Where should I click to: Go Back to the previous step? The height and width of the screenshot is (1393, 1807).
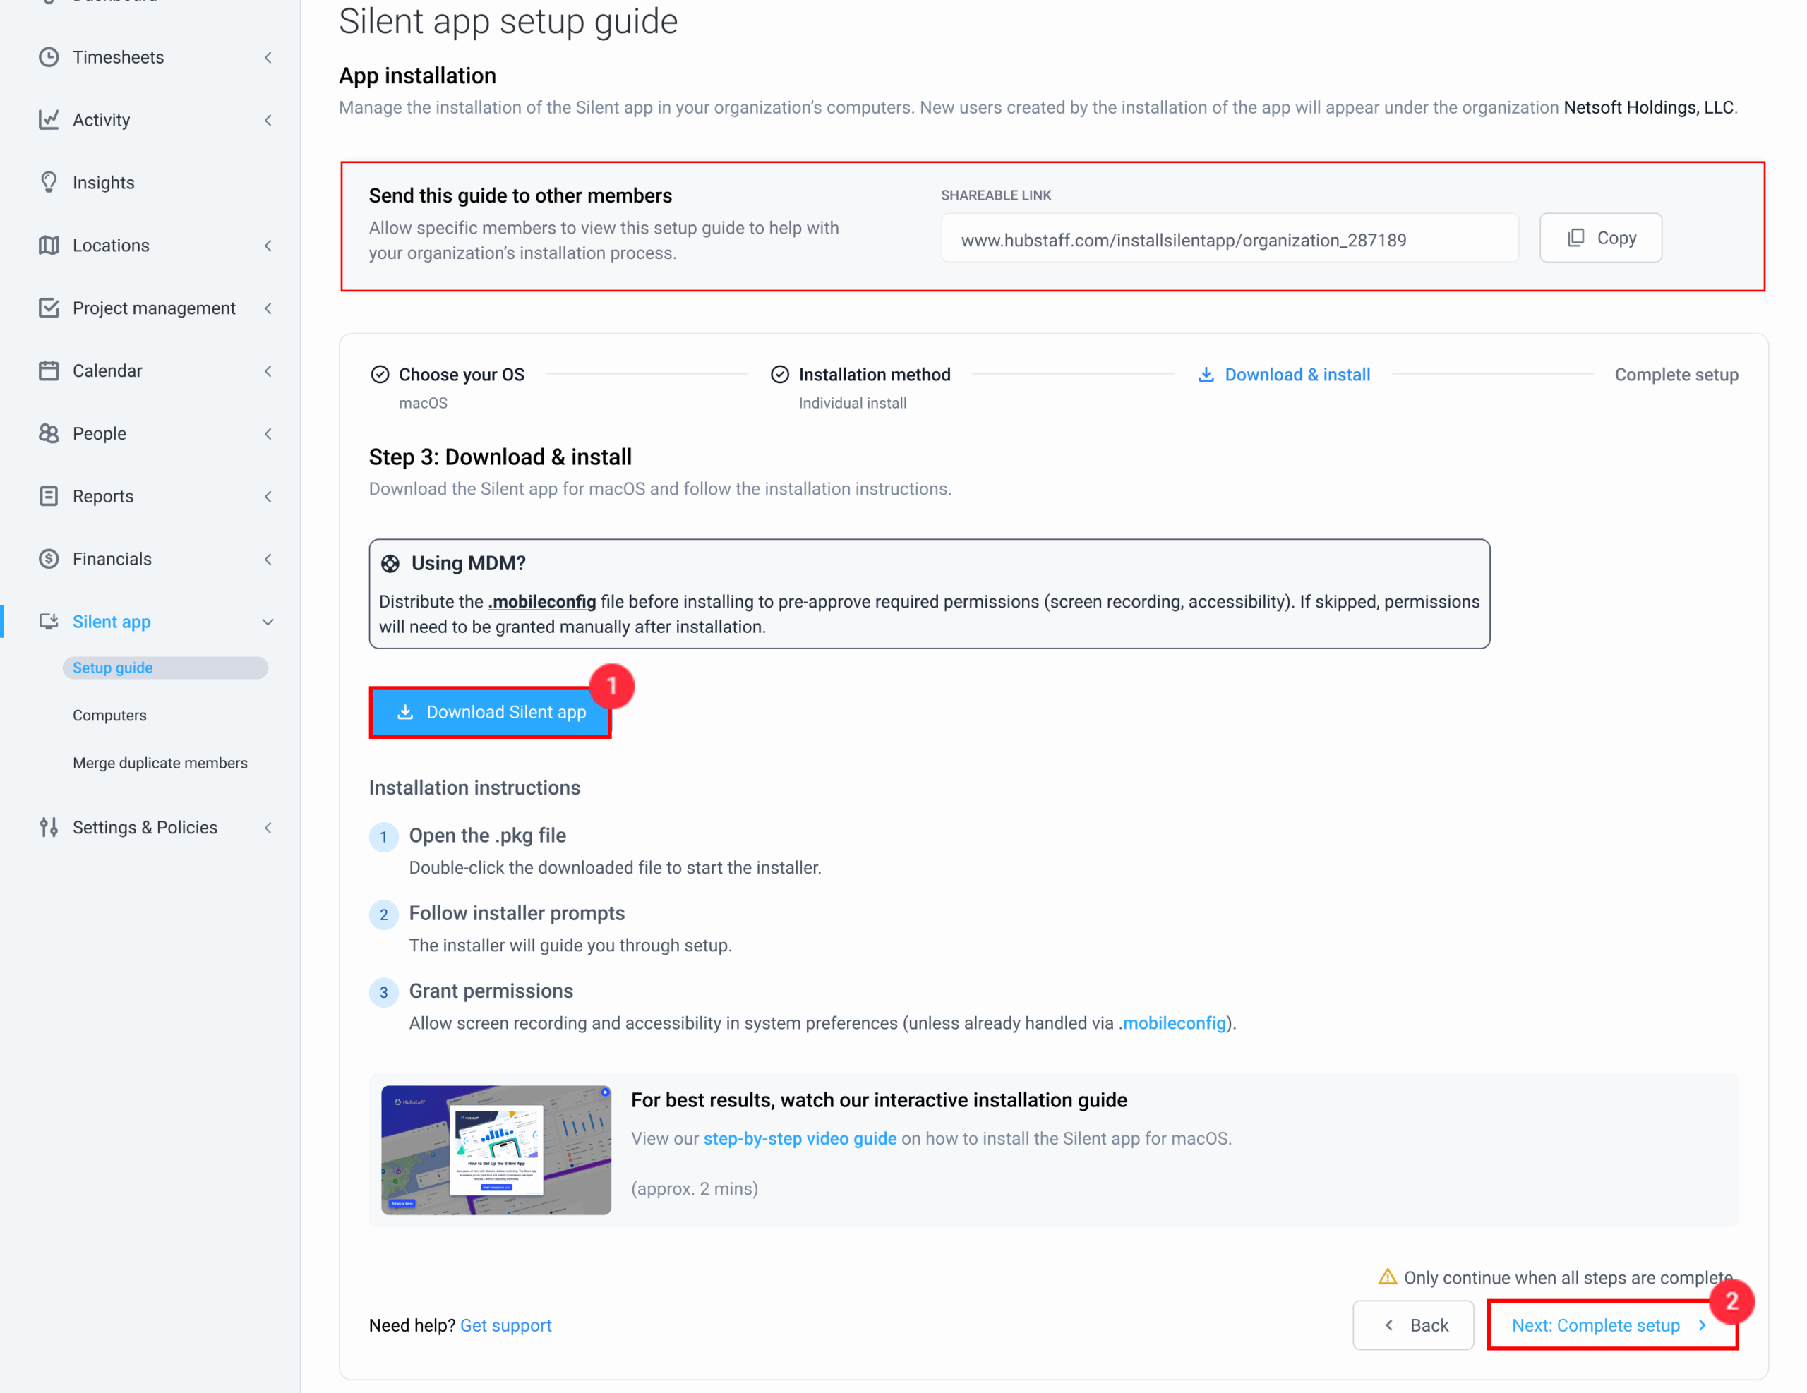[1413, 1325]
